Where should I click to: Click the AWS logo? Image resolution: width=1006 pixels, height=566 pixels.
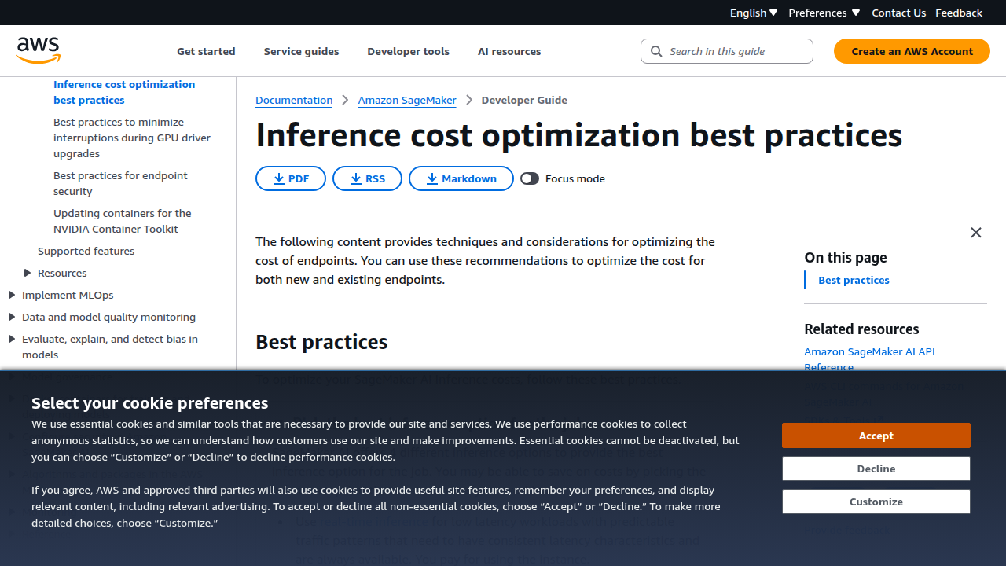pos(39,50)
